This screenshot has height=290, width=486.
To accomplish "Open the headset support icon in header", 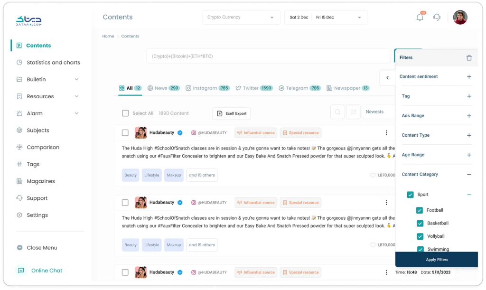I will pos(437,18).
